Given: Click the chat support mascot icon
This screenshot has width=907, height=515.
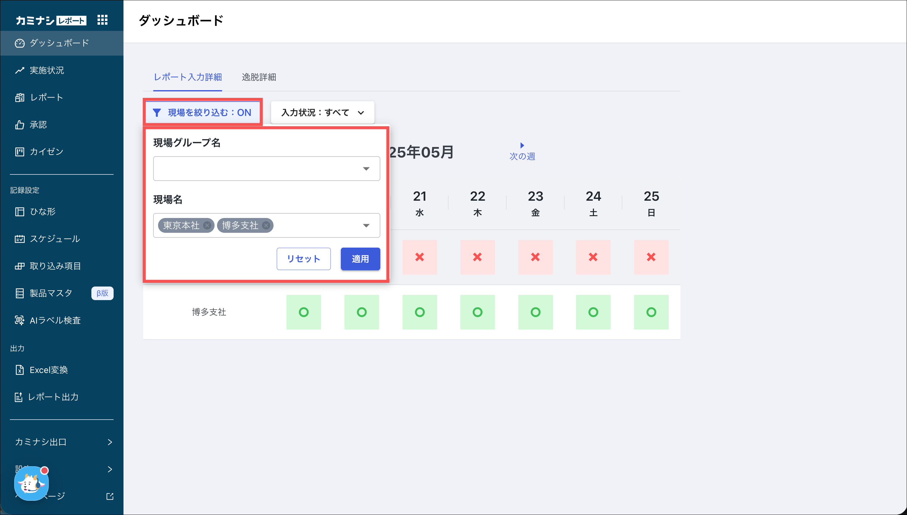Looking at the screenshot, I should [31, 484].
